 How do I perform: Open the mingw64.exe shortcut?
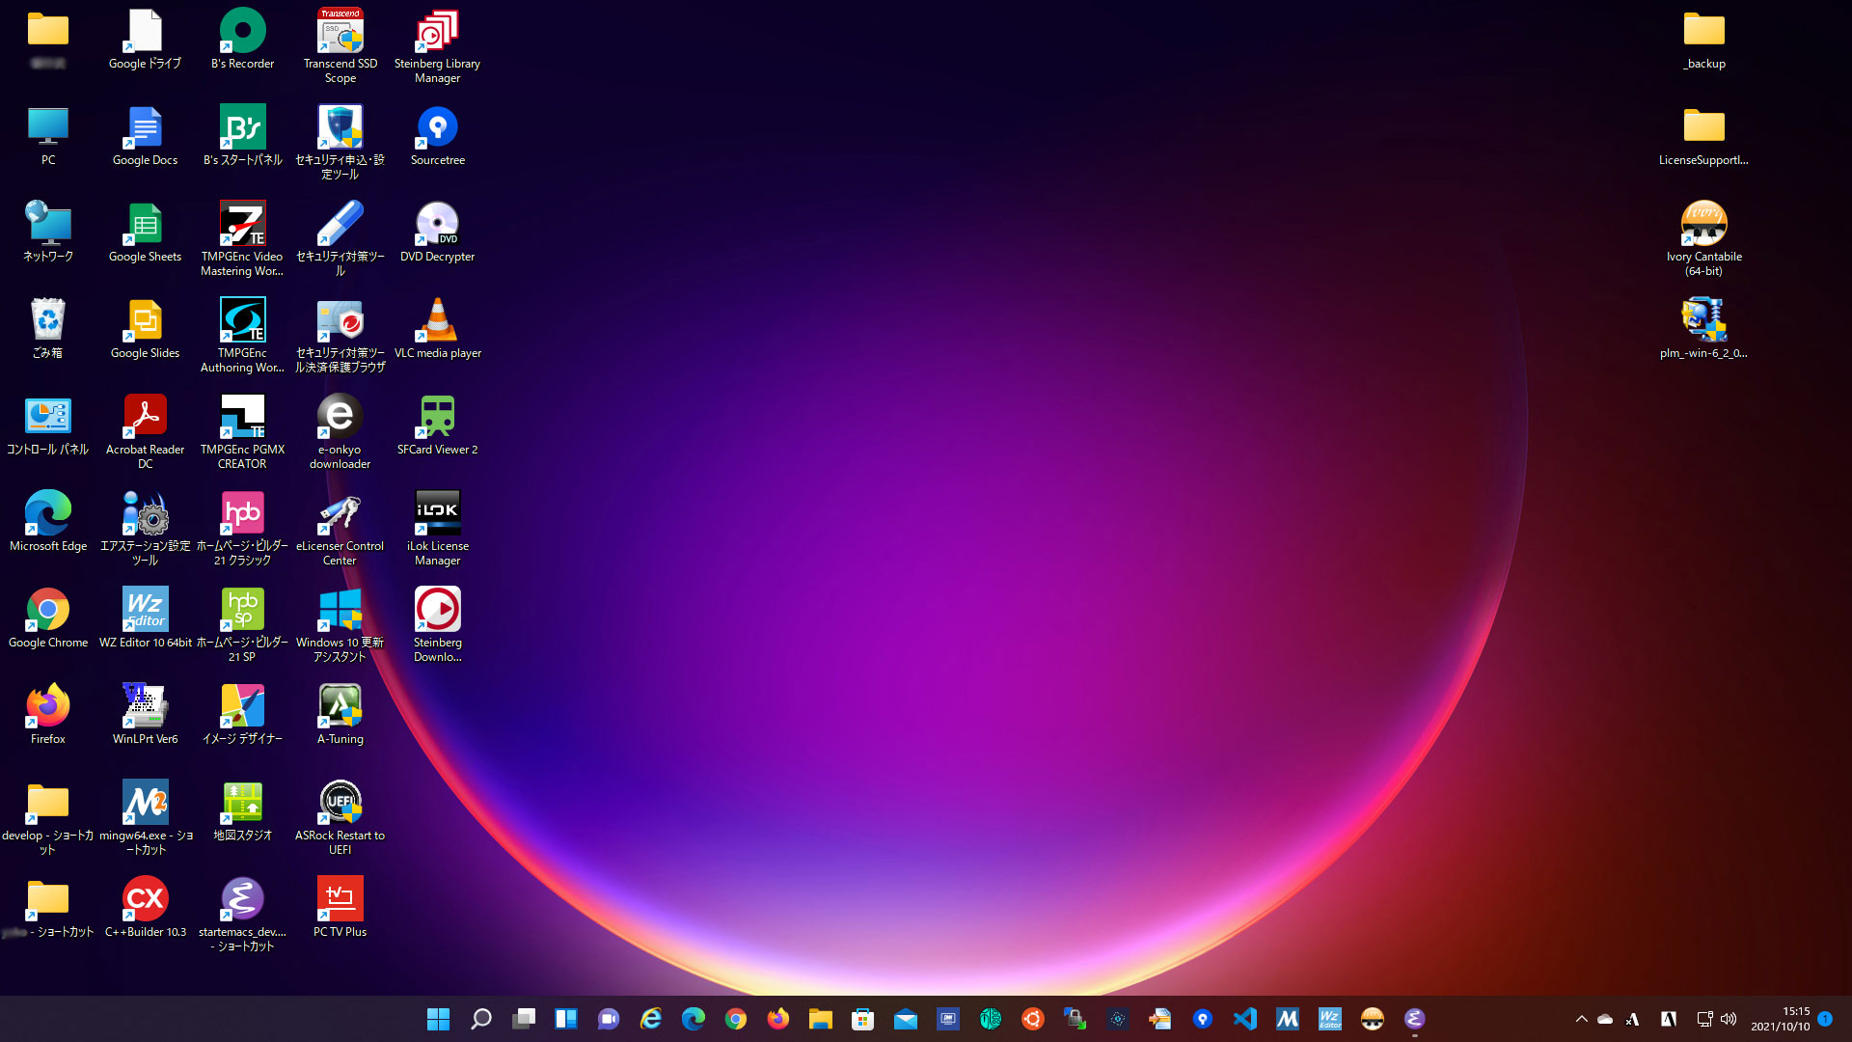pyautogui.click(x=145, y=818)
